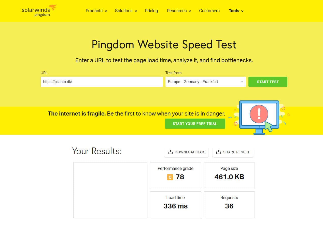Click the DOWNLOAD HAR button
The width and height of the screenshot is (323, 229).
tap(186, 152)
